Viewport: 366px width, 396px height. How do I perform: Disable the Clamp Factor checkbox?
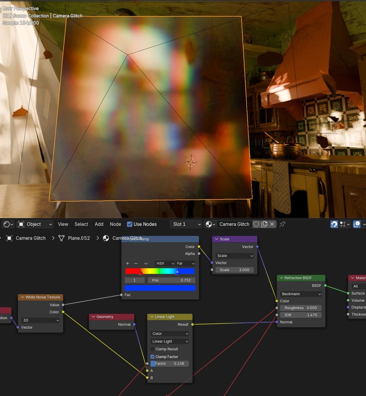[152, 357]
